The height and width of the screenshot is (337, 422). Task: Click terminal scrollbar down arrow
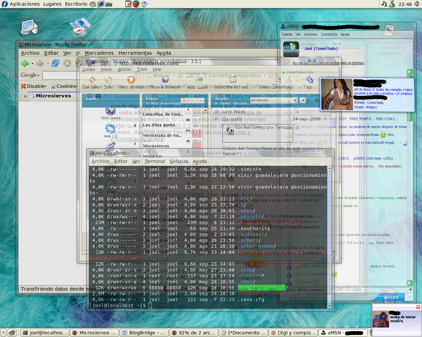pos(329,306)
